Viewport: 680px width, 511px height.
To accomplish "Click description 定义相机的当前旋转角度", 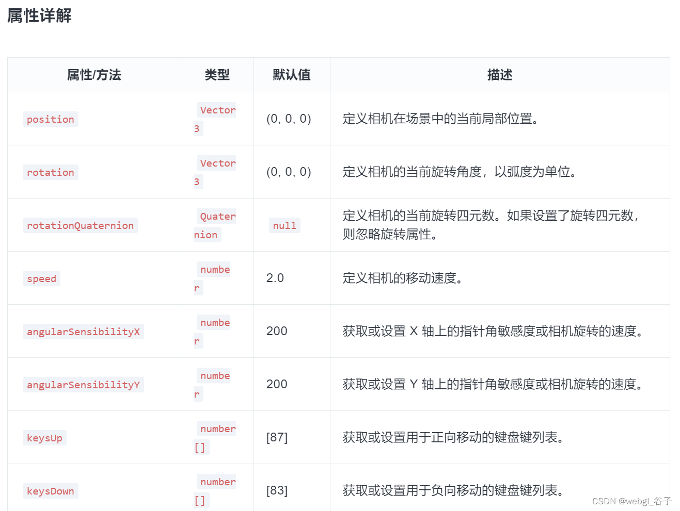I will (460, 172).
